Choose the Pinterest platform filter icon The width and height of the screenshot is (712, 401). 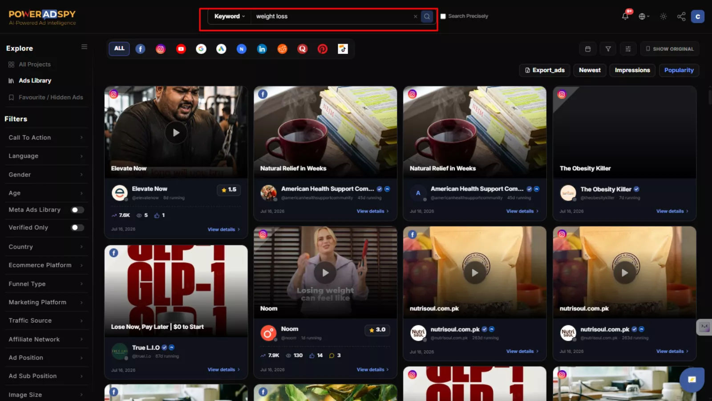point(323,49)
